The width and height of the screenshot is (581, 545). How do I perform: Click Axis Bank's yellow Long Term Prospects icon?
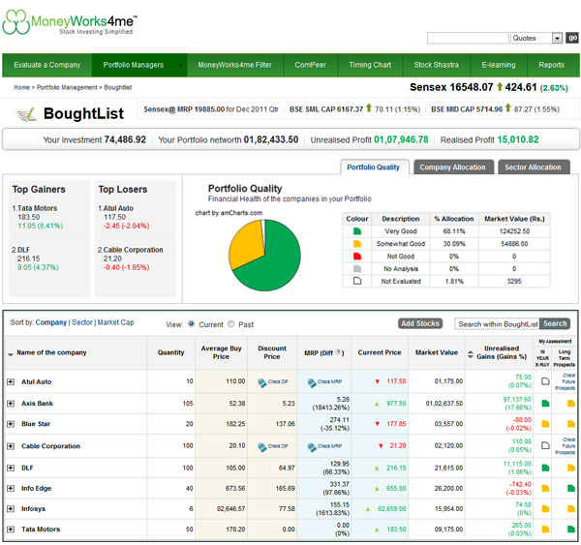(x=568, y=403)
